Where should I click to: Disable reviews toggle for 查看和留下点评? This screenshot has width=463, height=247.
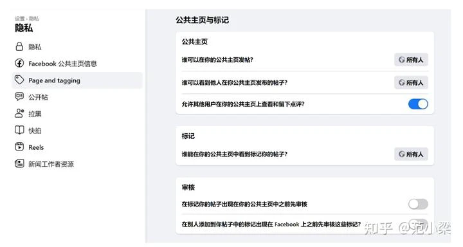click(418, 104)
